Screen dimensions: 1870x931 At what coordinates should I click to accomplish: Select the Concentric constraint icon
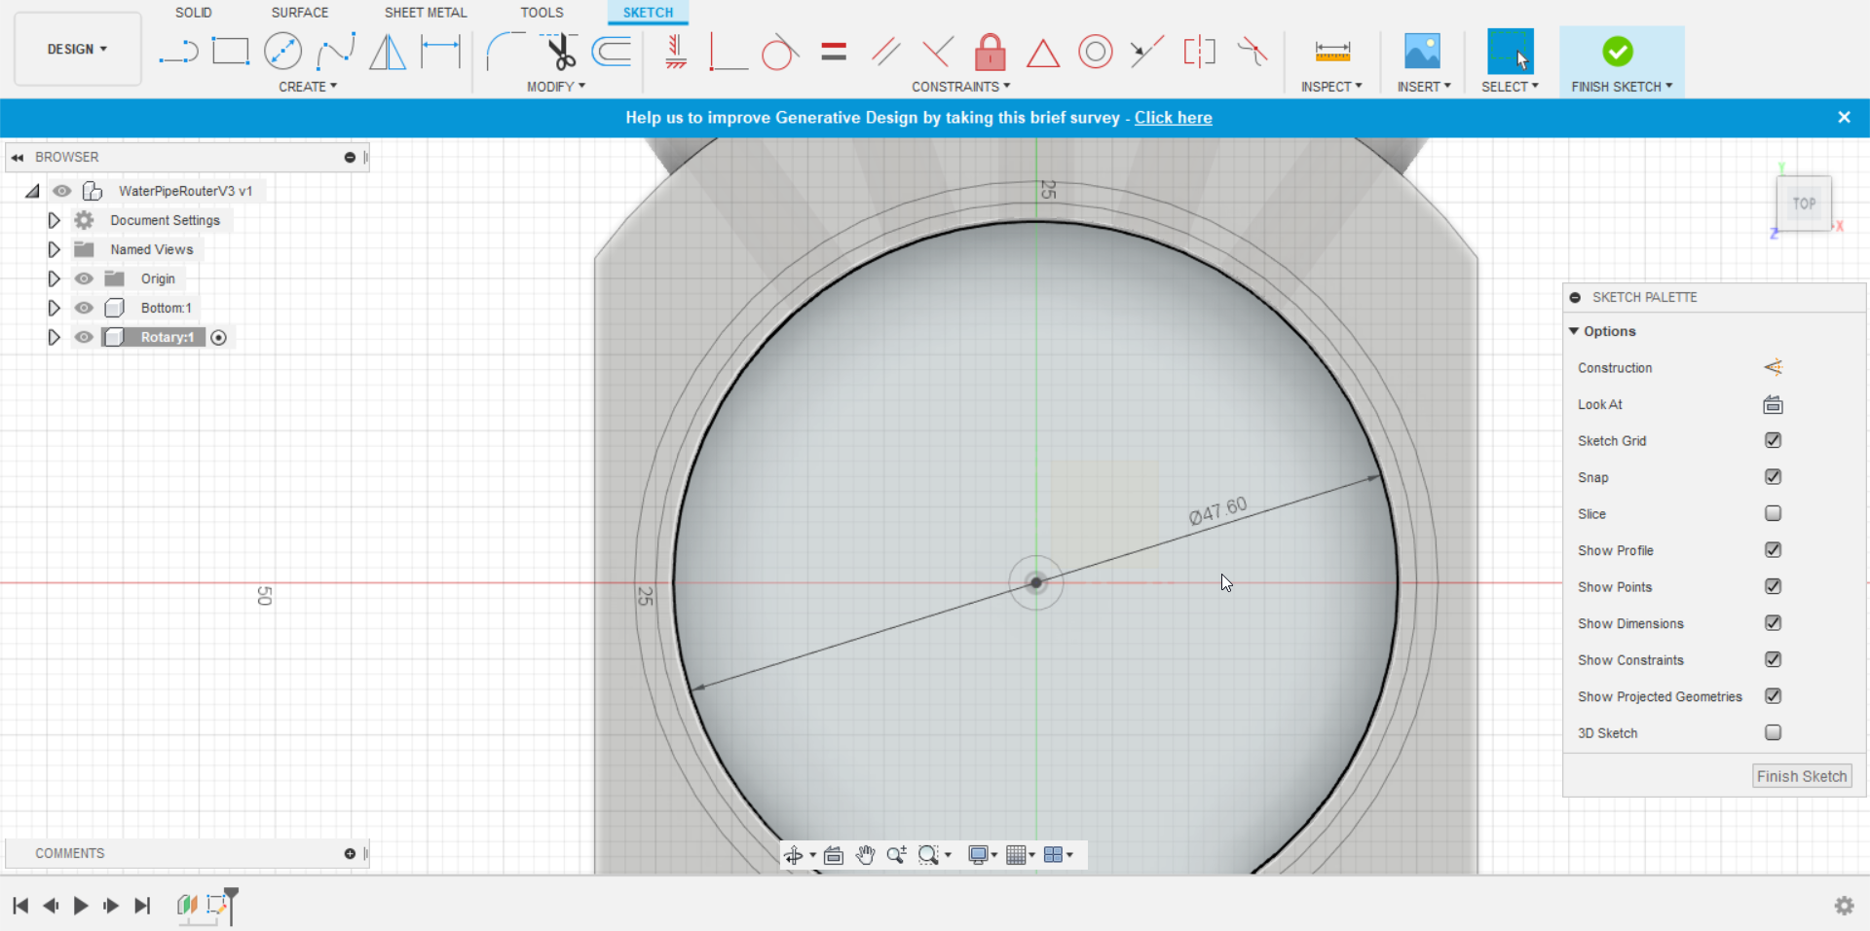coord(1095,52)
